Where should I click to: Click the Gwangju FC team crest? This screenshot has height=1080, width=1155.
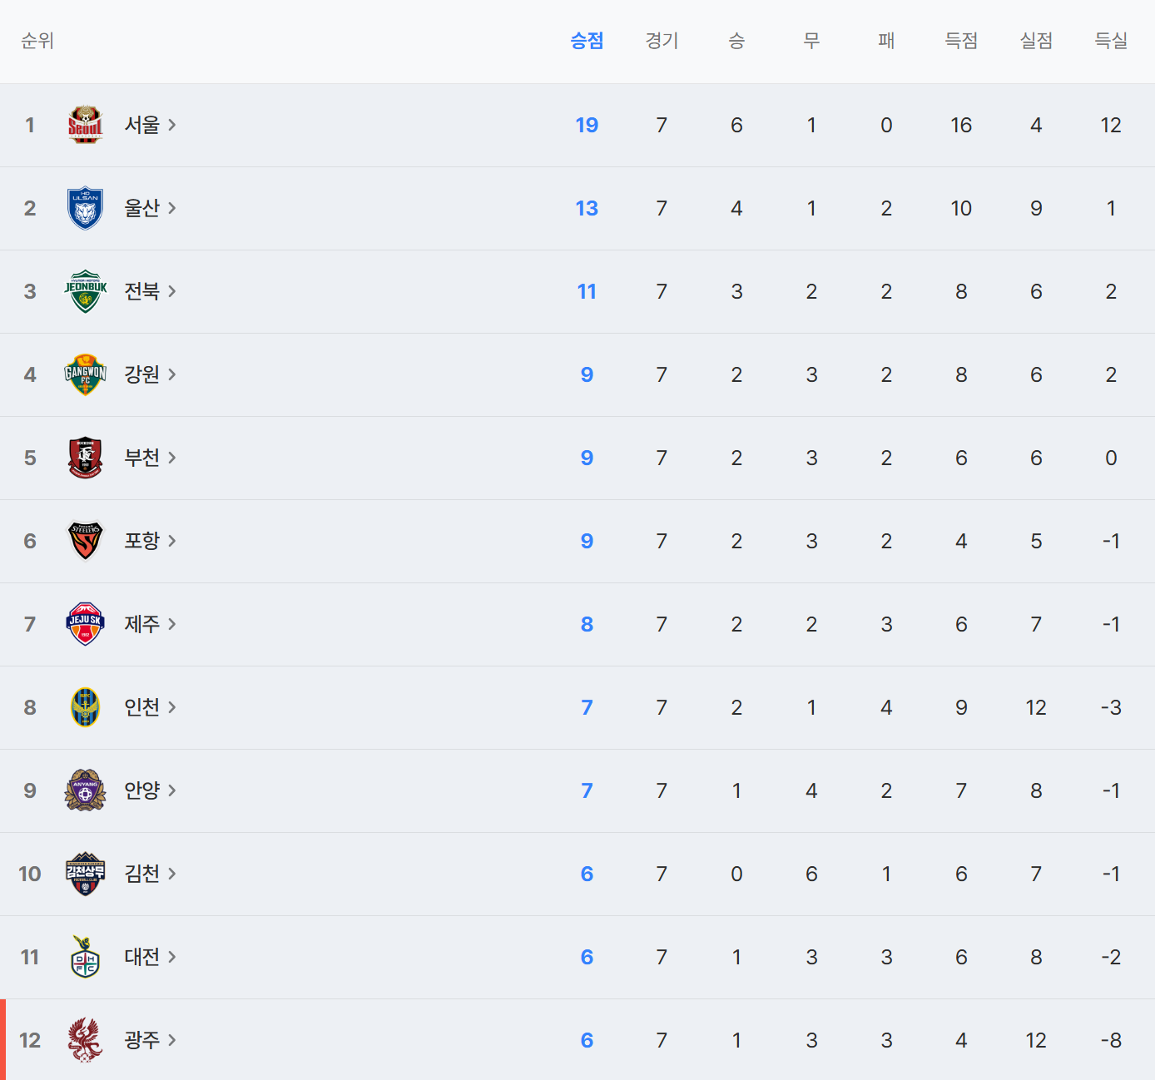click(85, 1040)
